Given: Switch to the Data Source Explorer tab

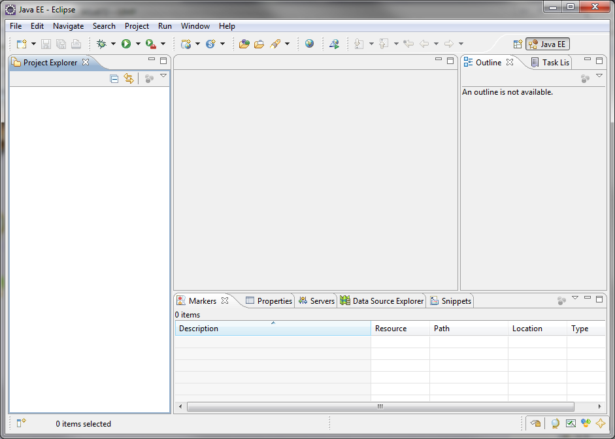Looking at the screenshot, I should coord(382,301).
